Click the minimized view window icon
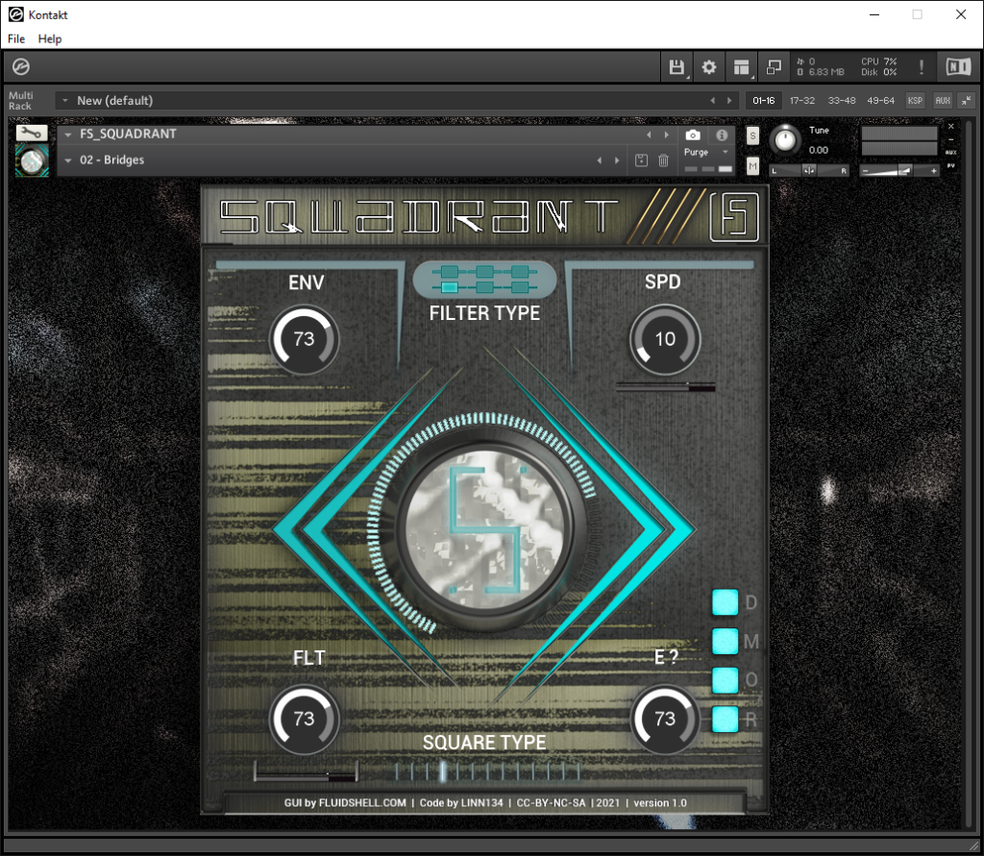984x856 pixels. [x=774, y=67]
